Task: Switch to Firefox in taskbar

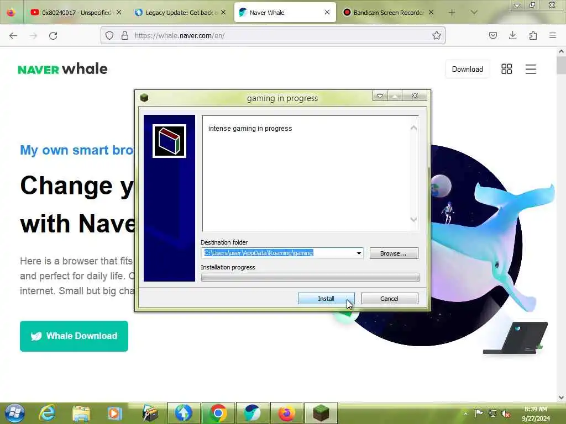Action: coord(286,413)
